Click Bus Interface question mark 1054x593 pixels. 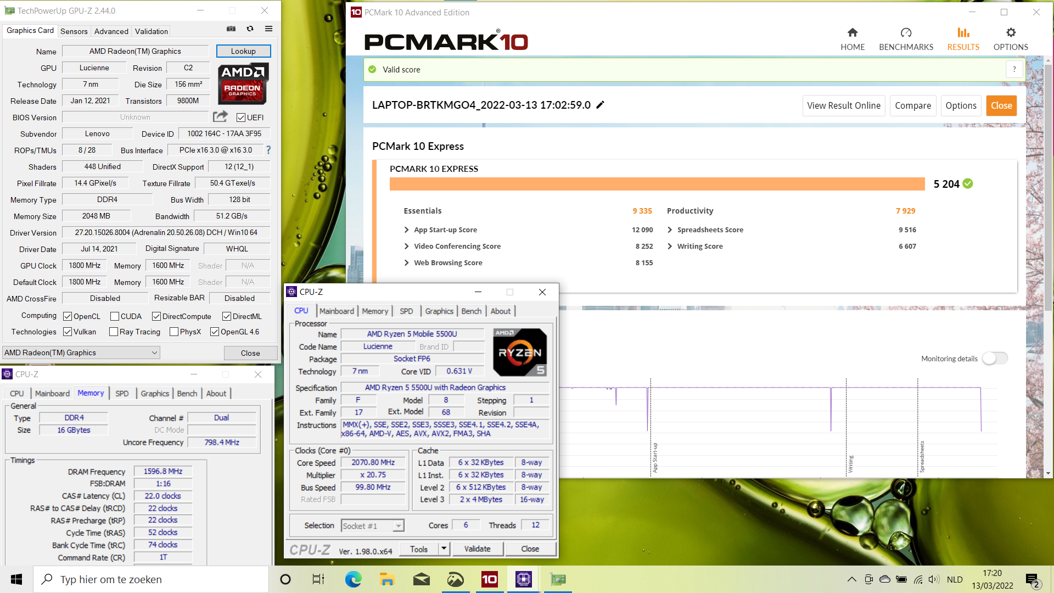pos(268,150)
